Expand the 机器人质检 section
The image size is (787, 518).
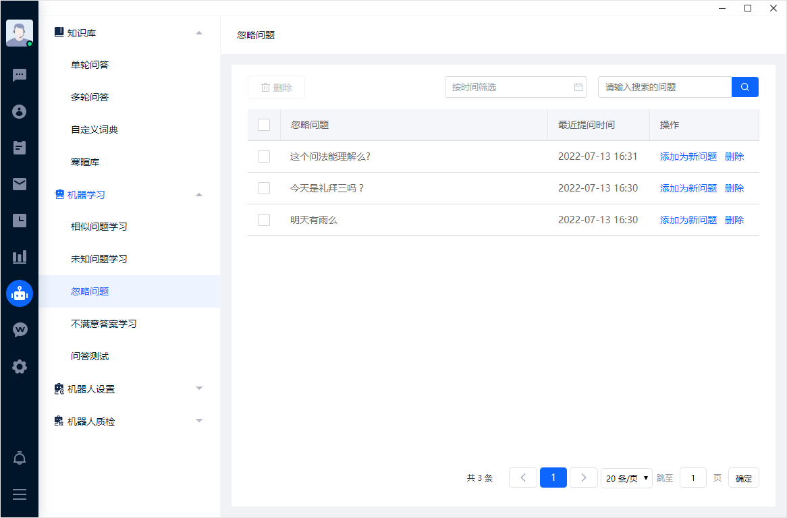198,422
